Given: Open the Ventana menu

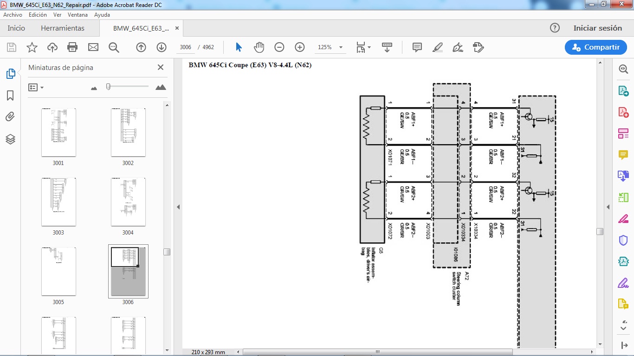Looking at the screenshot, I should point(78,15).
